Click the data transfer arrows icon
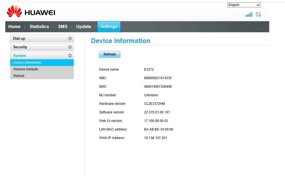The image size is (285, 176). [x=258, y=14]
